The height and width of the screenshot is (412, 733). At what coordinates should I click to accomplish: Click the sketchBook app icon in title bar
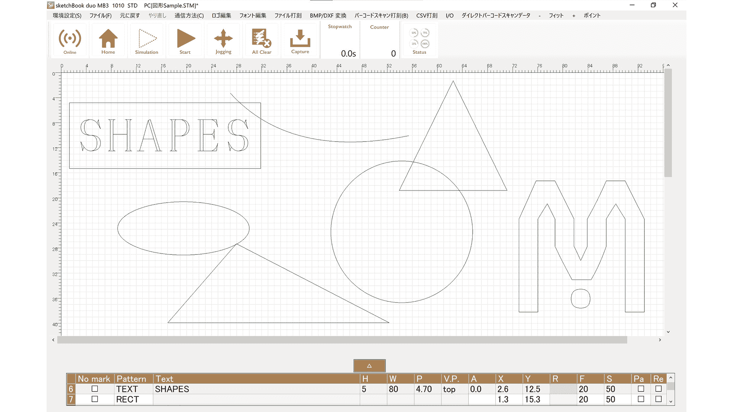[x=51, y=5]
